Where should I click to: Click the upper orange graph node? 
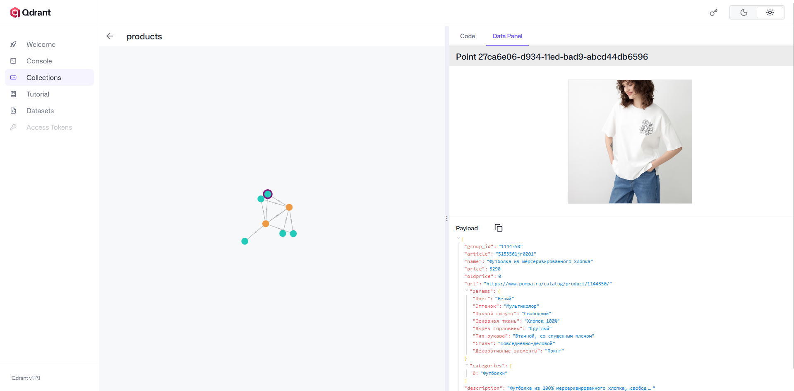pos(289,207)
